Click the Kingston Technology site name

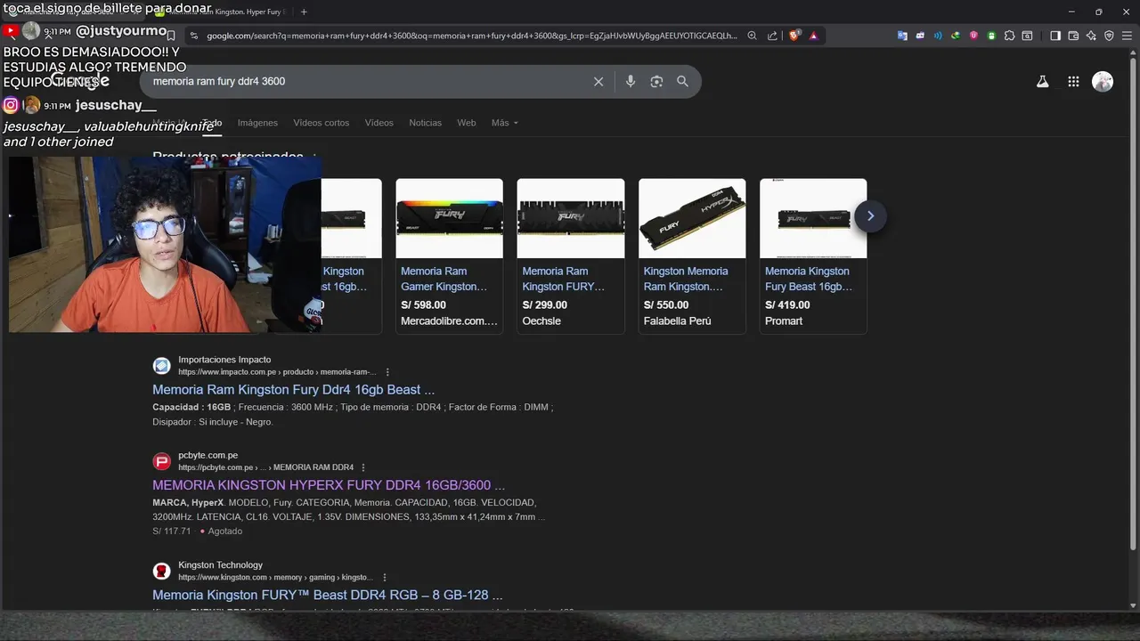point(220,564)
